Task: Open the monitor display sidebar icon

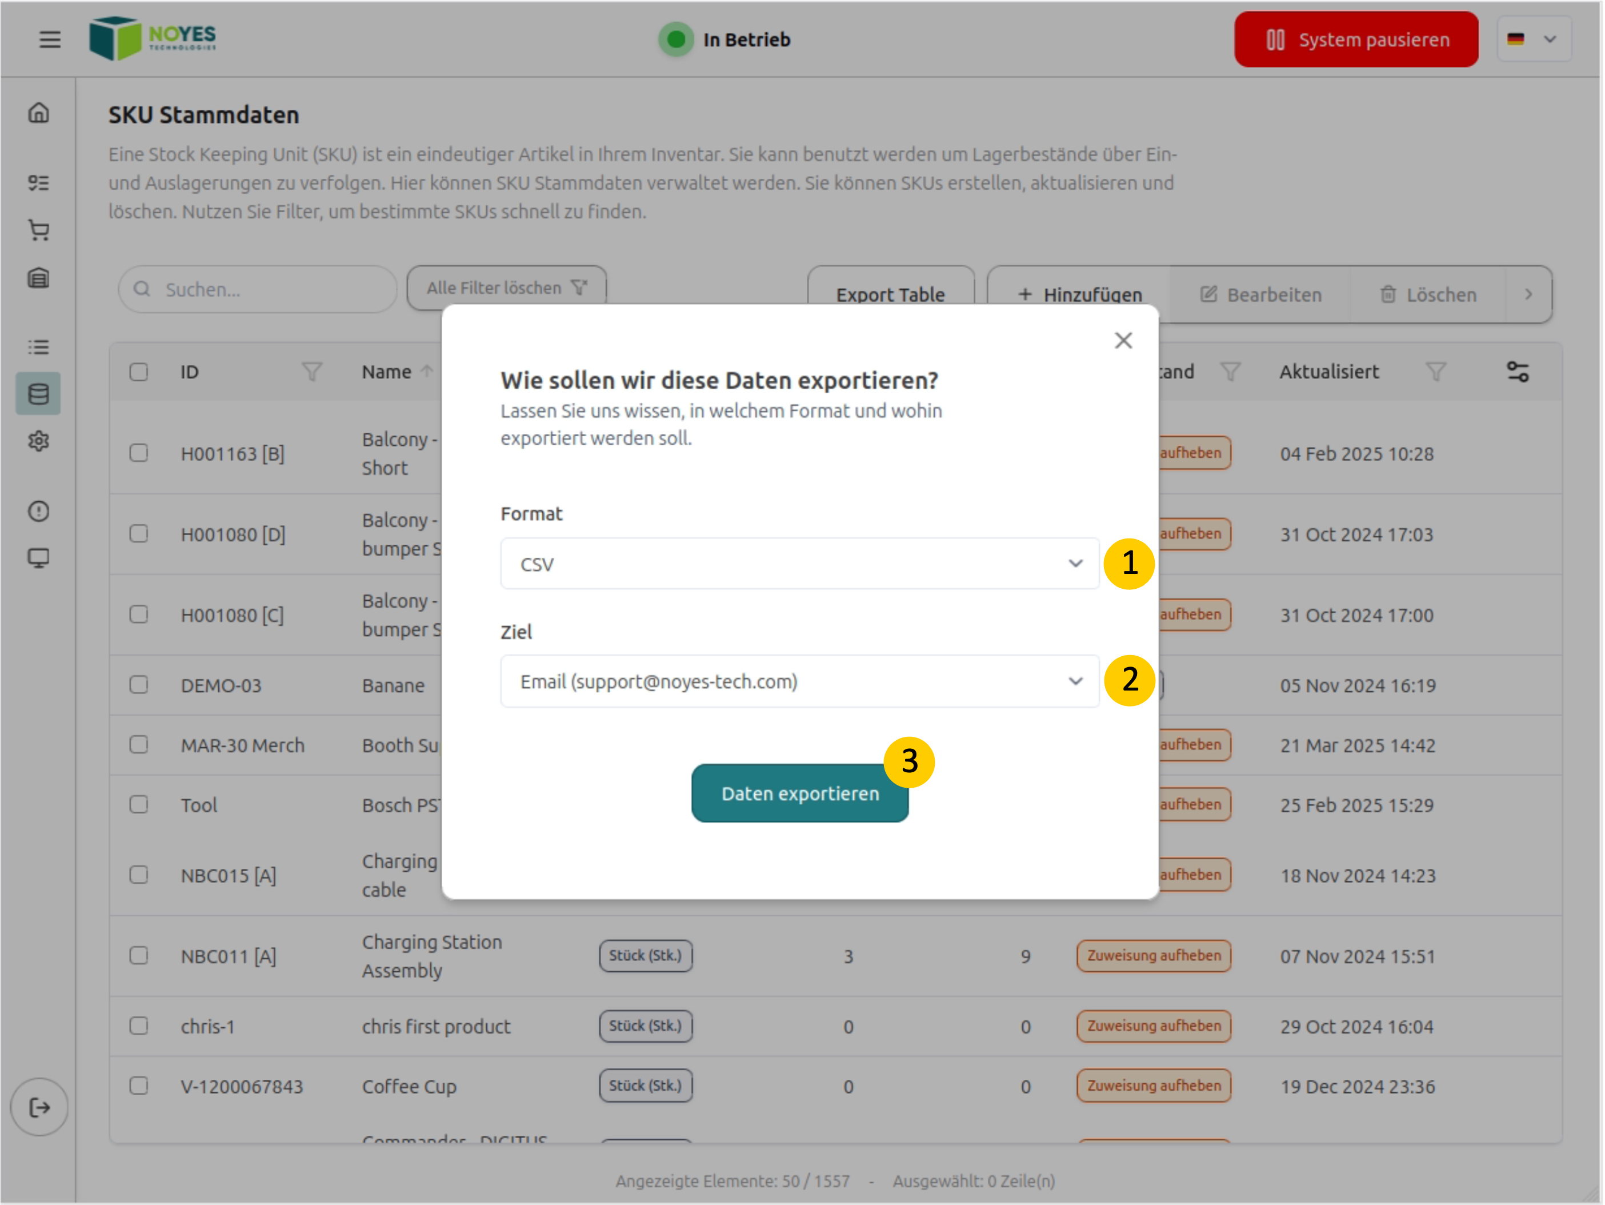Action: pos(38,558)
